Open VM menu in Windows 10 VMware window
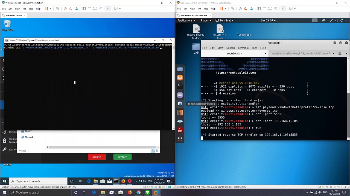This screenshot has height=196, width=350. coord(24,9)
